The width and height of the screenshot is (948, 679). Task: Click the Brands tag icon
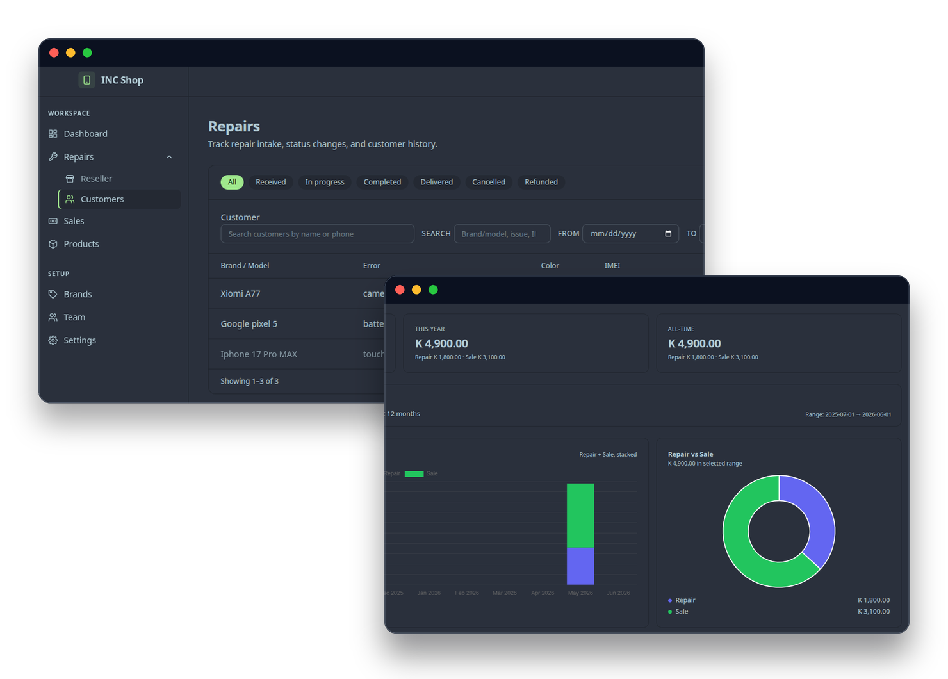coord(53,294)
